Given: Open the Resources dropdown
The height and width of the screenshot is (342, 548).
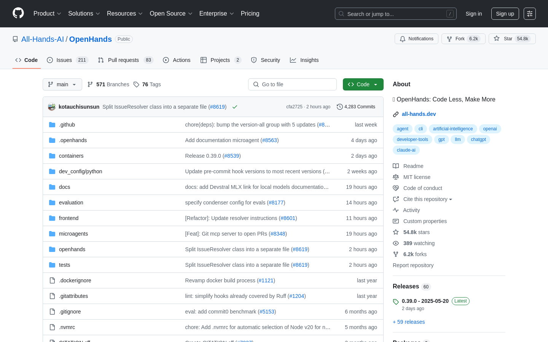Looking at the screenshot, I should 125,14.
